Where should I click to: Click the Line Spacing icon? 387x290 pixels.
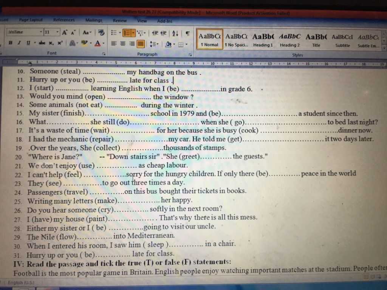pos(153,44)
